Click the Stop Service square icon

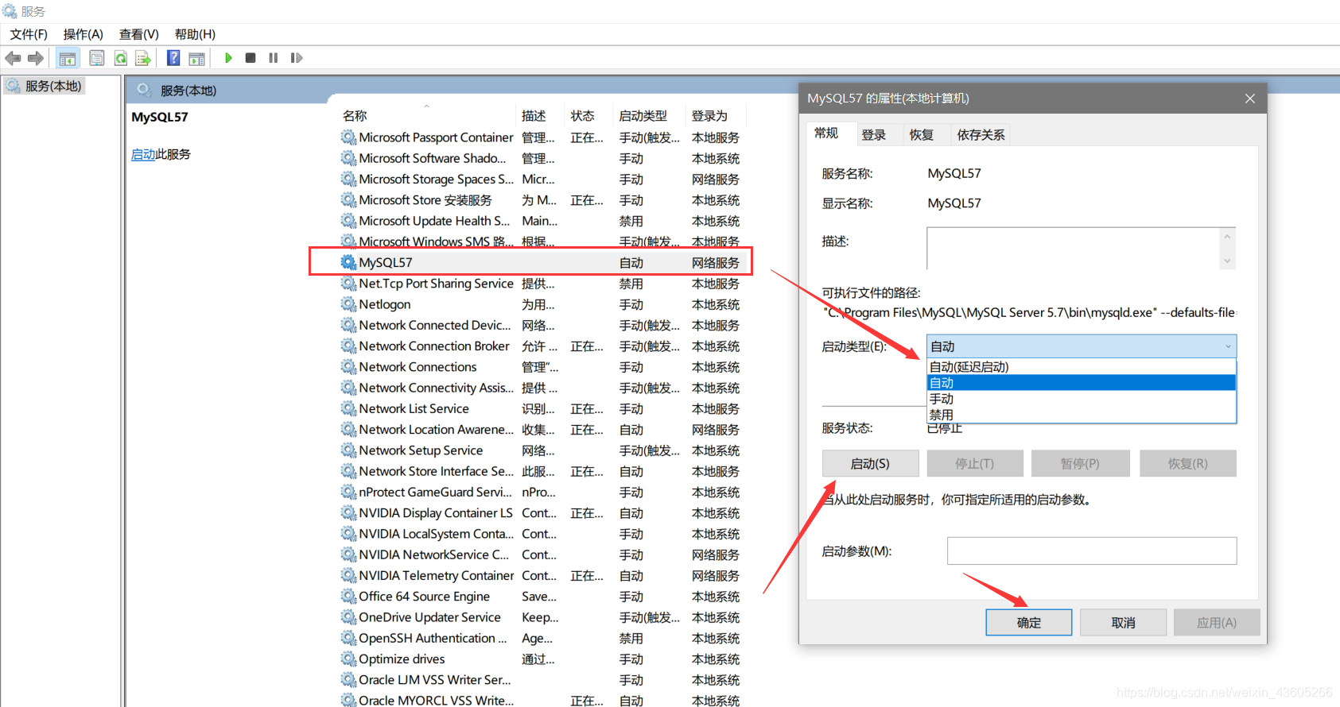click(251, 58)
